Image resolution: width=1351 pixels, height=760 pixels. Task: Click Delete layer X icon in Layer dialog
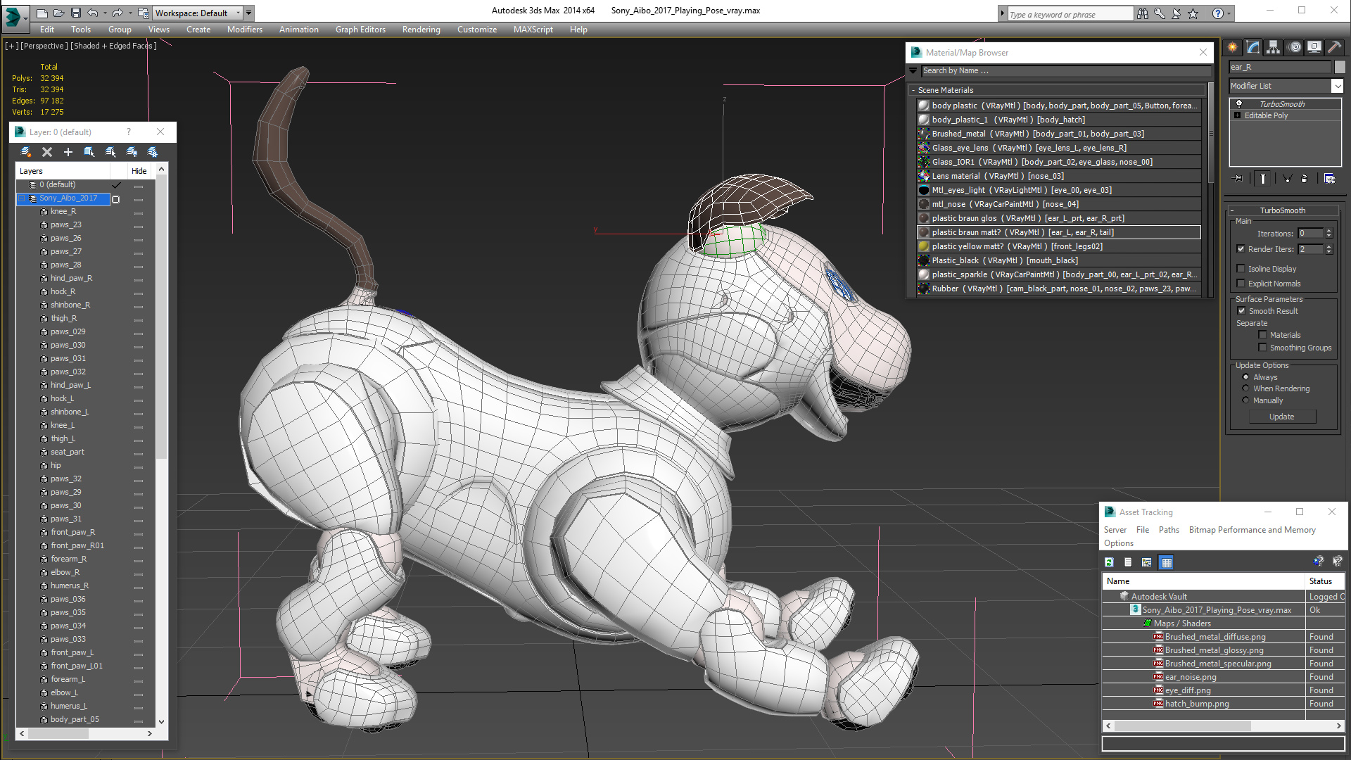tap(47, 152)
